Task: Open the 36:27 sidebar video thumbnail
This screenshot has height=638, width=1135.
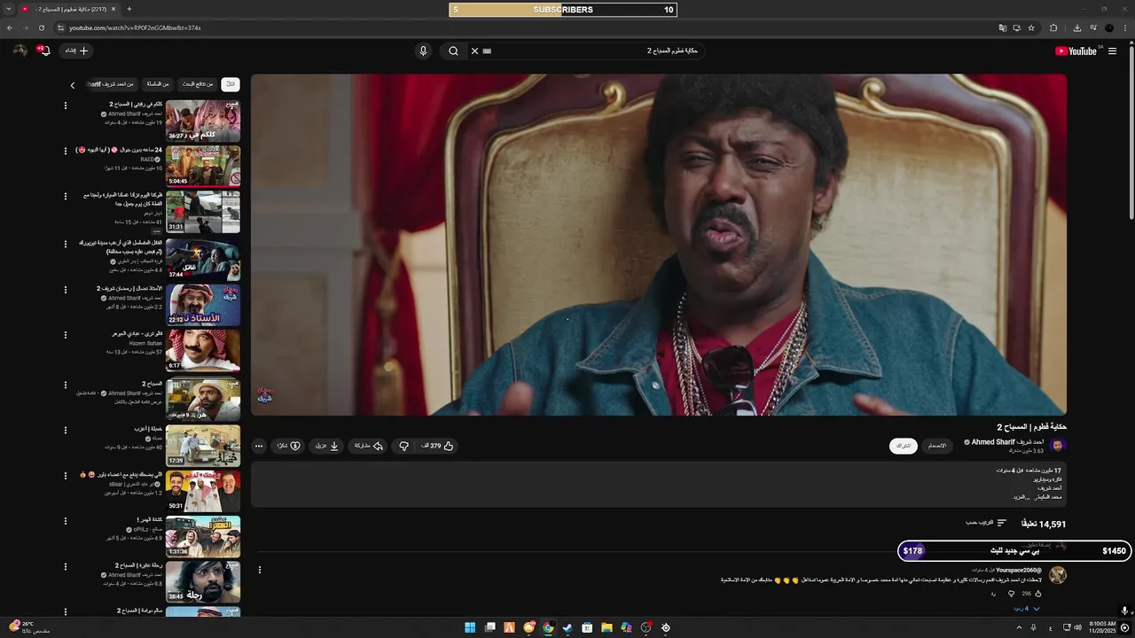Action: [x=203, y=121]
